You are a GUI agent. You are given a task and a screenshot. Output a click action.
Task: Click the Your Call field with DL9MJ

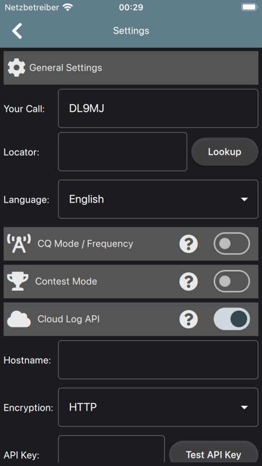158,108
